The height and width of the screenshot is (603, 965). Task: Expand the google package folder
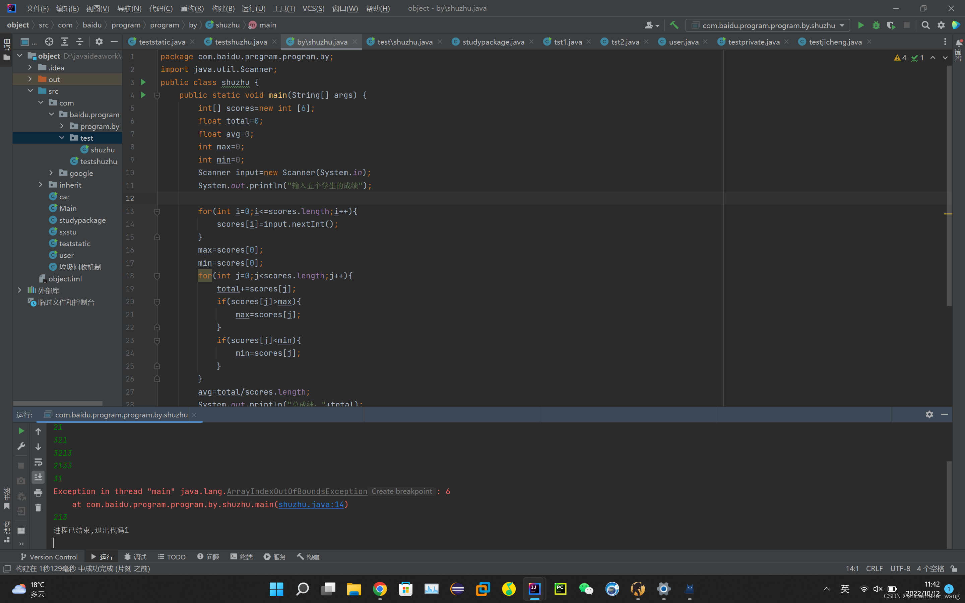(51, 173)
